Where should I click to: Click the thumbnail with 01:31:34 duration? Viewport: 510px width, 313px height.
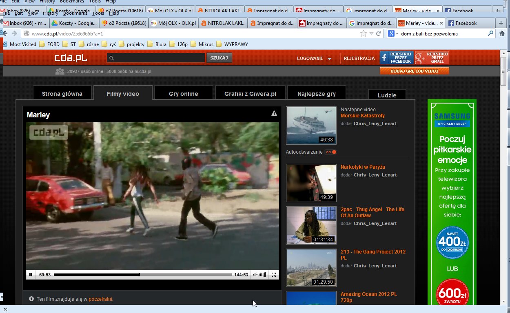point(311,225)
